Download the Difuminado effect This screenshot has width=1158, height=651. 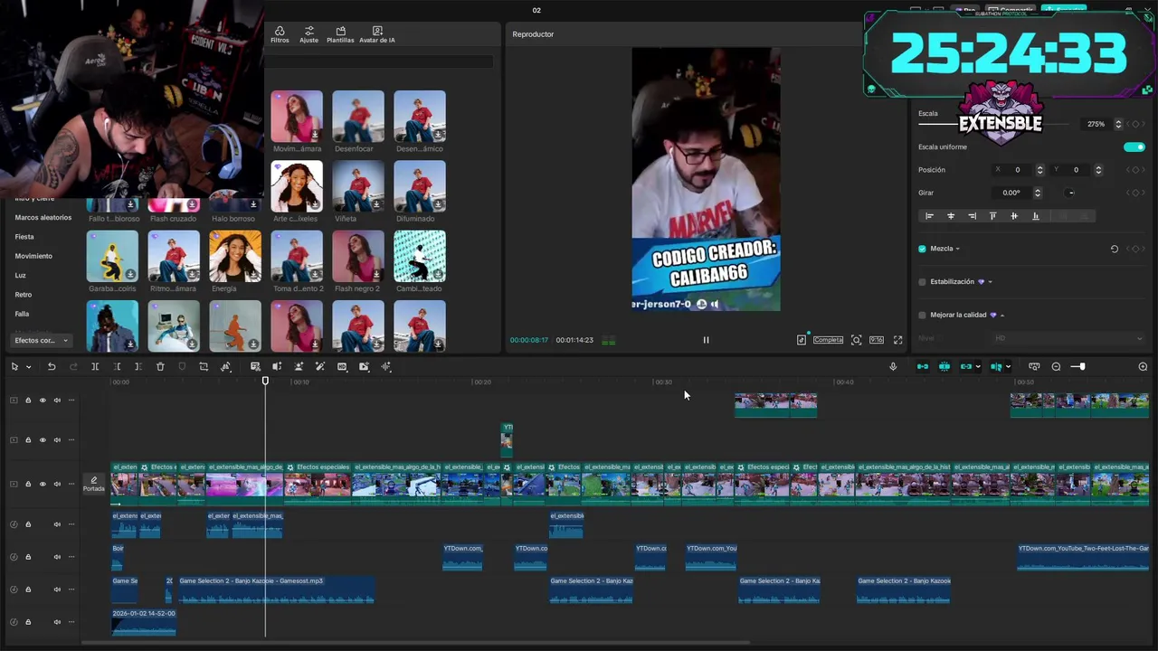click(439, 204)
